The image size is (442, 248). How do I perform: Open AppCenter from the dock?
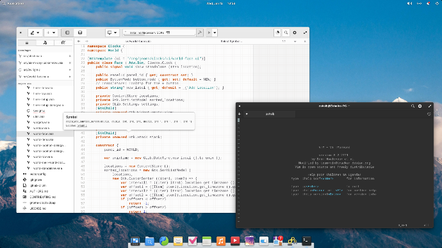coord(277,241)
